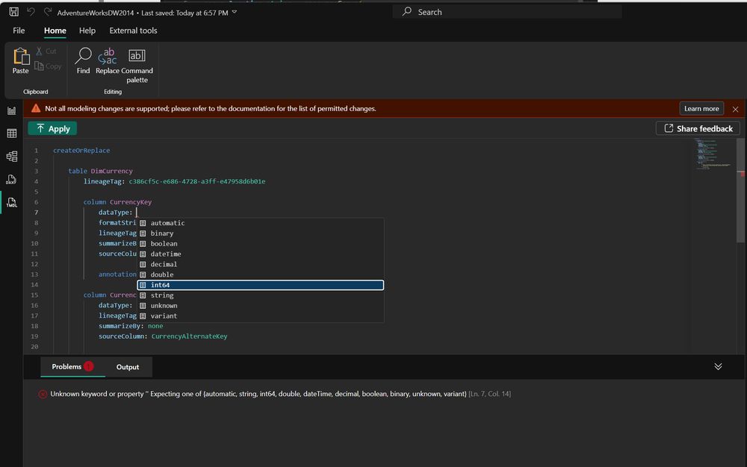Switch to the Output tab
The image size is (747, 467).
click(x=128, y=367)
